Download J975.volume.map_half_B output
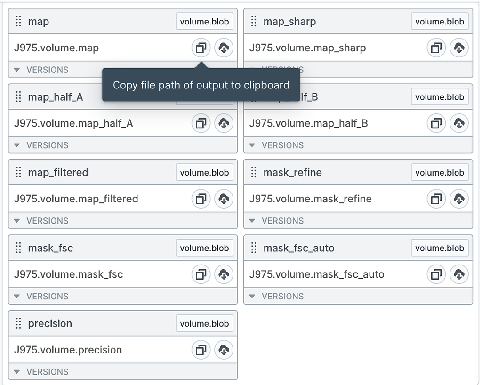 click(x=459, y=123)
